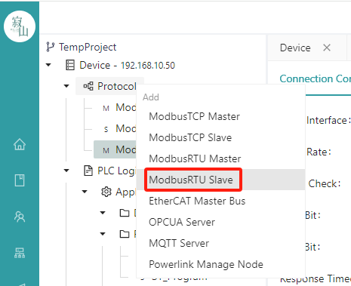Open the users icon in sidebar

coord(20,217)
